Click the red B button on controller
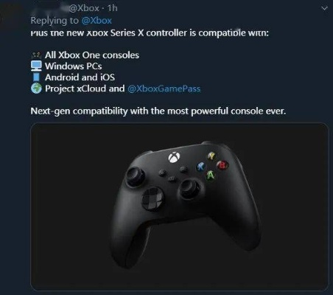The image size is (333, 295). 222,165
